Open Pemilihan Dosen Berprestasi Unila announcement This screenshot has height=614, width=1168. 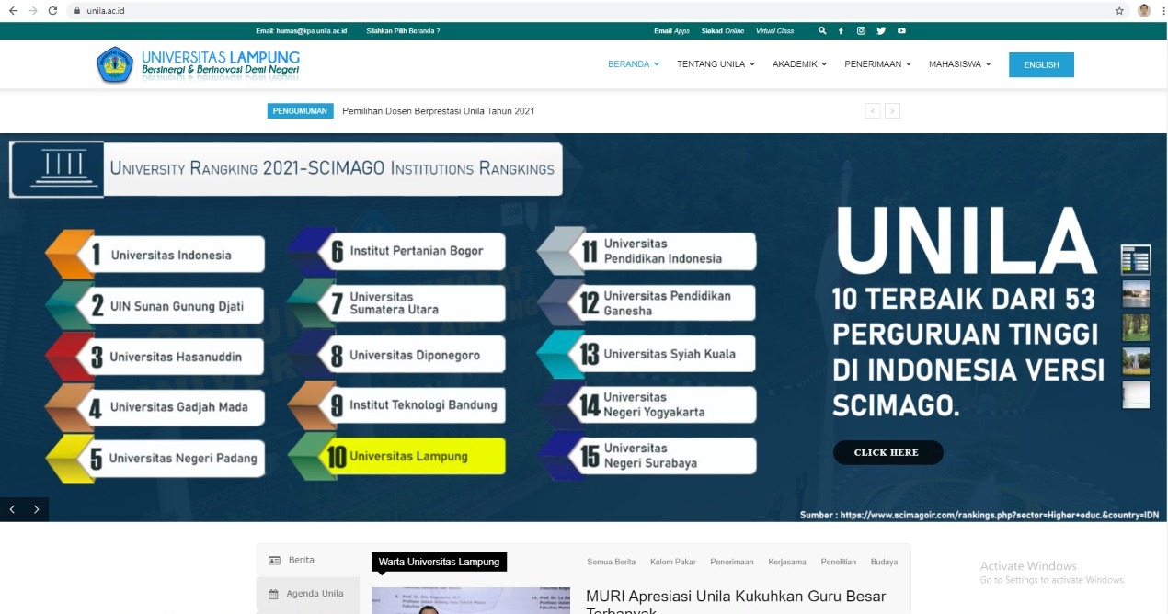click(x=438, y=111)
